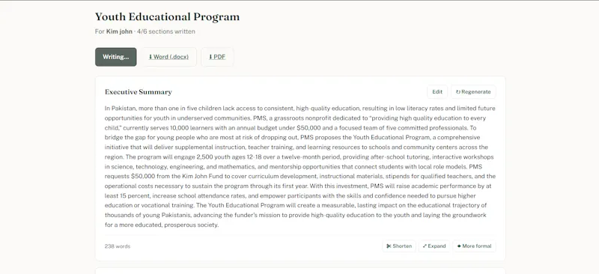The image size is (599, 274).
Task: Click the Executive Summary heading
Action: 139,92
